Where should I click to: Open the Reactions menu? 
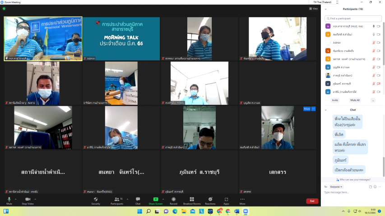pos(210,201)
